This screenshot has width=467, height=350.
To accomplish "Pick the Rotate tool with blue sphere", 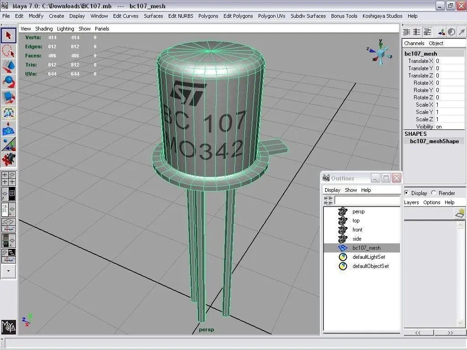I will [x=8, y=82].
